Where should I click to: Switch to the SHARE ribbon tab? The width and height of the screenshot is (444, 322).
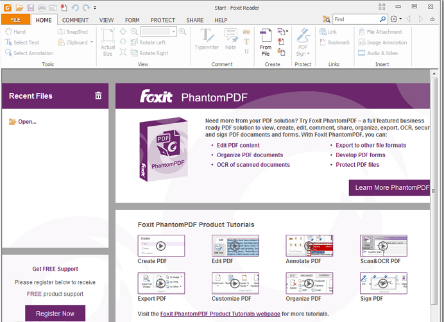pos(195,20)
